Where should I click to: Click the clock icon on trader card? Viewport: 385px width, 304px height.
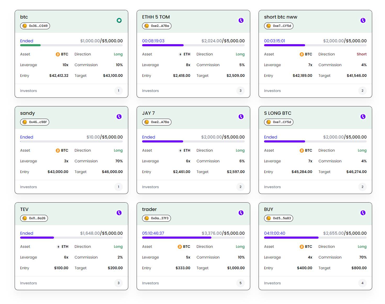coord(241,213)
